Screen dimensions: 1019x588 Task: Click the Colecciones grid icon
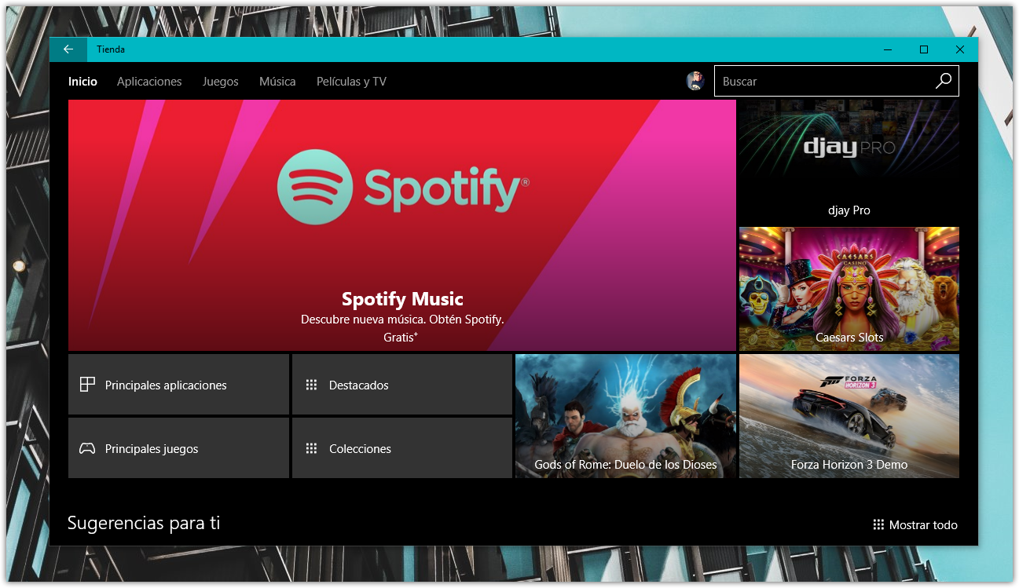pyautogui.click(x=311, y=448)
